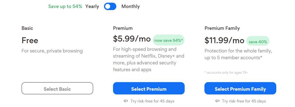
Task: Click the Select Premium button
Action: [x=149, y=88]
